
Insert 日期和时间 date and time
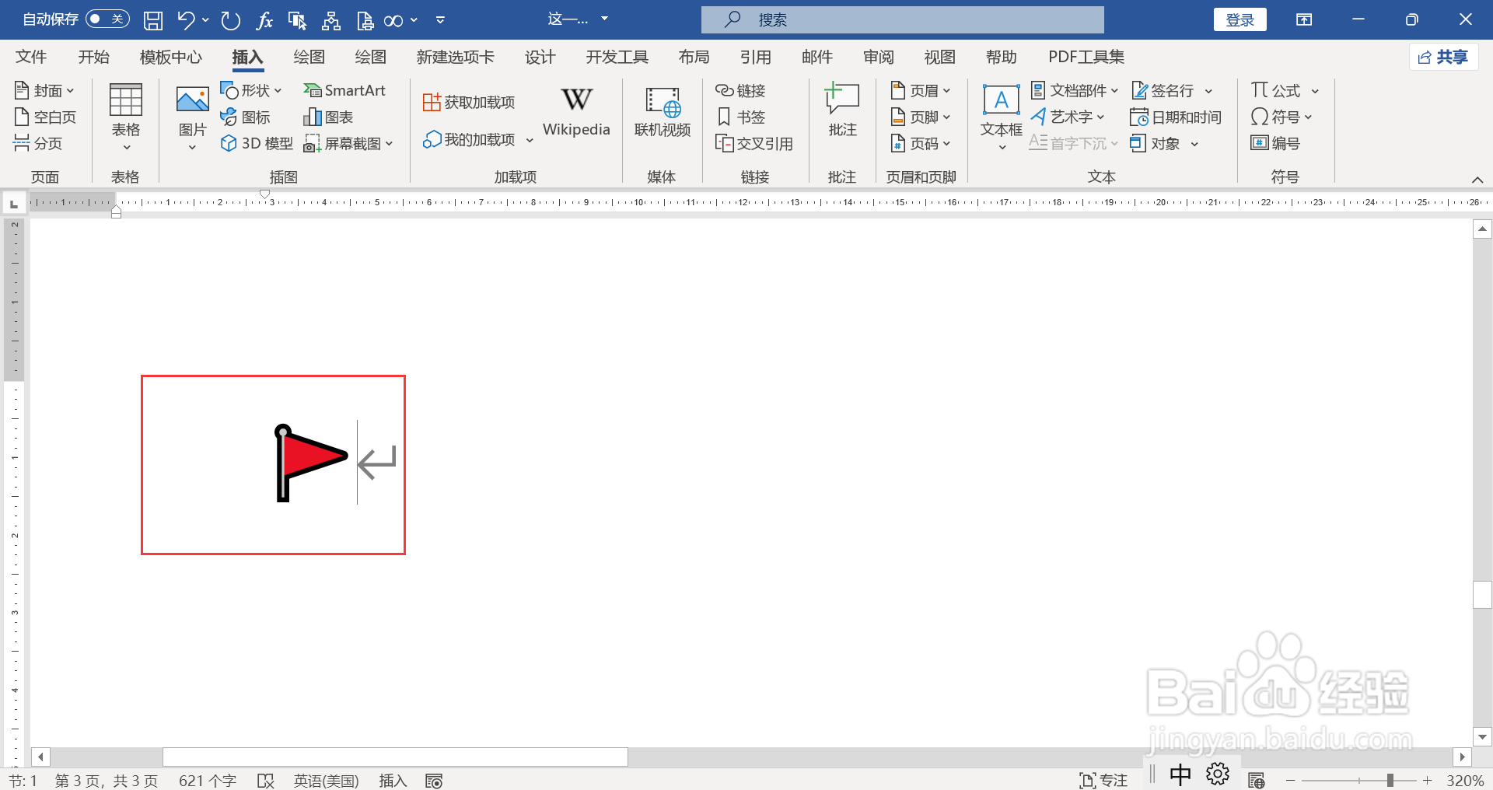click(1176, 117)
